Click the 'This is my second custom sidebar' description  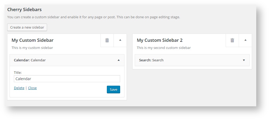[x=164, y=48]
